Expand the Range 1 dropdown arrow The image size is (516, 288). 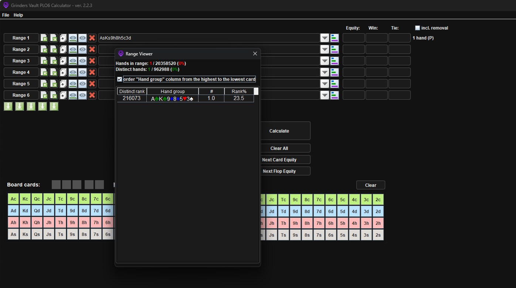pos(325,38)
